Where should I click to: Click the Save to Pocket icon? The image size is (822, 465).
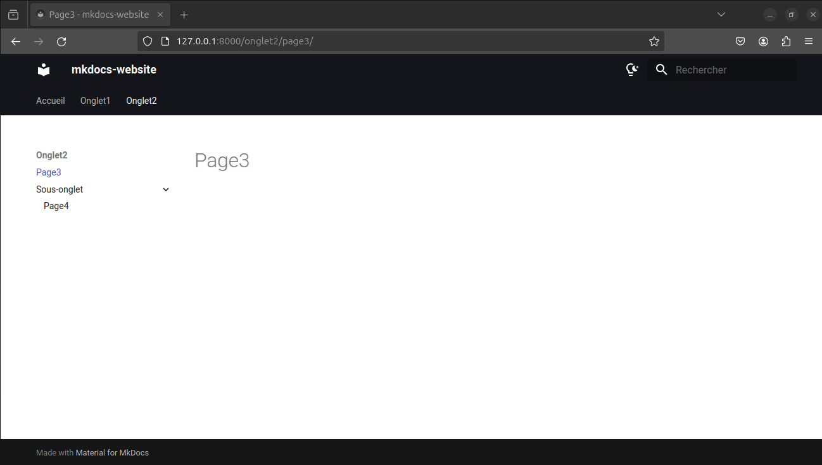[x=740, y=41]
